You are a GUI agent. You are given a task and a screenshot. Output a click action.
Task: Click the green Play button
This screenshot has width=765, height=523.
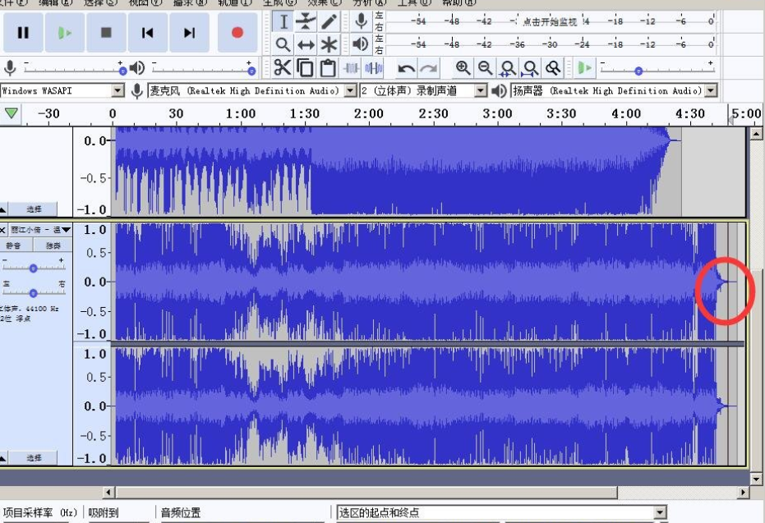pyautogui.click(x=64, y=33)
